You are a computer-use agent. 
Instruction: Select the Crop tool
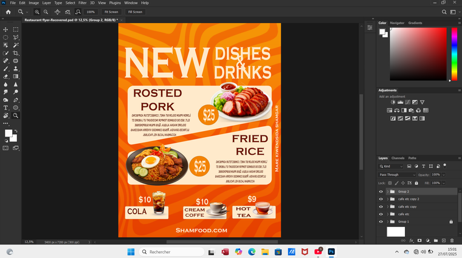pyautogui.click(x=16, y=53)
